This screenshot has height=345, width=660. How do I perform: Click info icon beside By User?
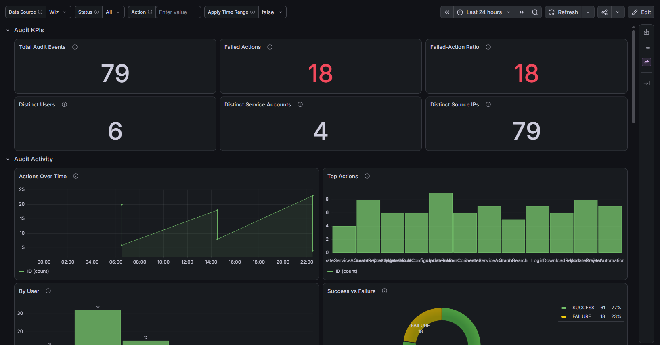(48, 291)
